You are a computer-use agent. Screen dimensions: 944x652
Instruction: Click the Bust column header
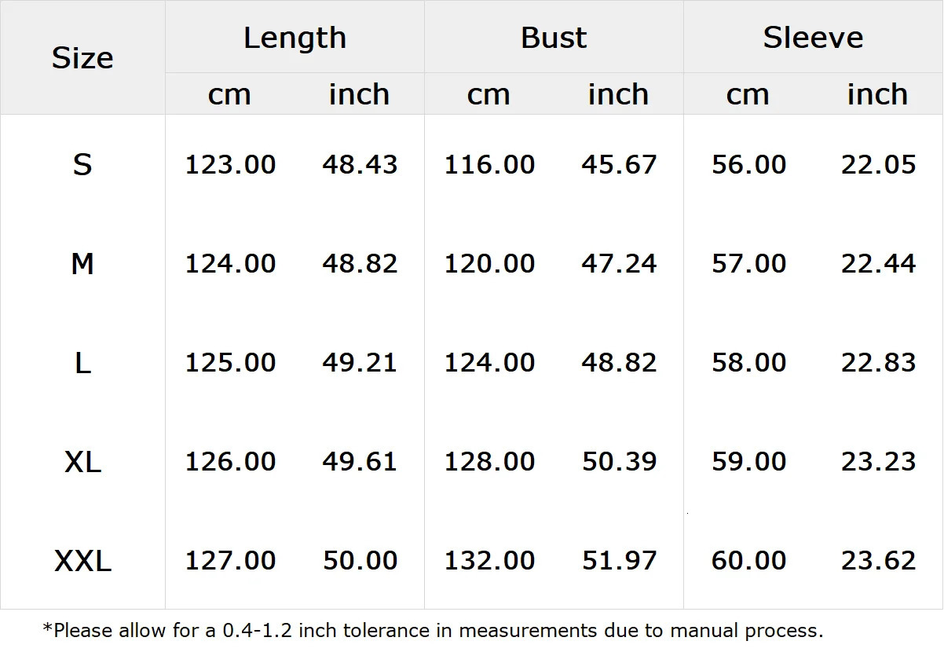pyautogui.click(x=554, y=38)
